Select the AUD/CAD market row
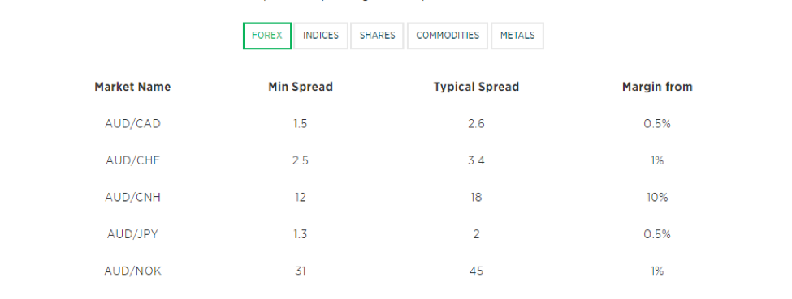This screenshot has width=792, height=299. [387, 123]
